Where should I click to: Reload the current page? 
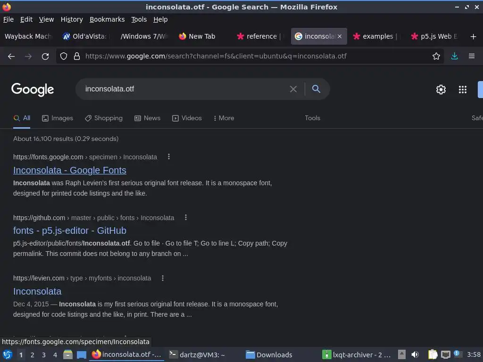45,57
